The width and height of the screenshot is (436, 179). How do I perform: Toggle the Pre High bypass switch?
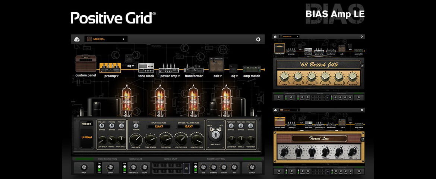coord(121,126)
